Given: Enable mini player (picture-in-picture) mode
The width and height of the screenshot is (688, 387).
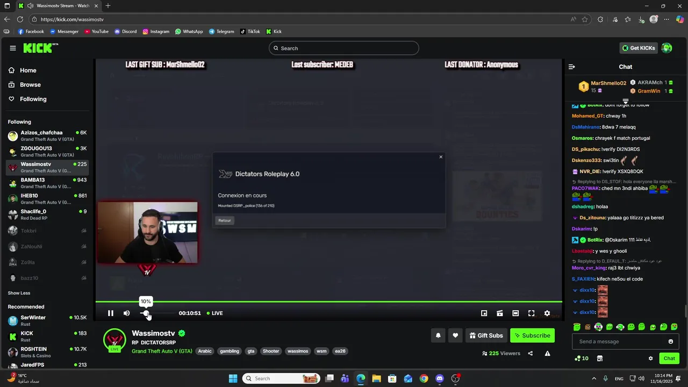Looking at the screenshot, I should (484, 313).
